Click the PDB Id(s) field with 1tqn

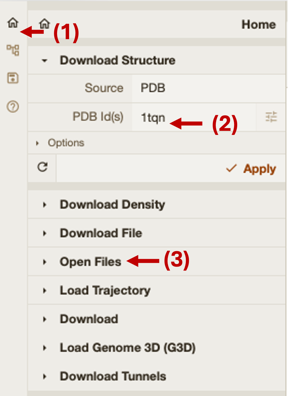pos(194,117)
